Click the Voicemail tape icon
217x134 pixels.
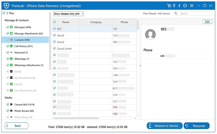(11, 52)
